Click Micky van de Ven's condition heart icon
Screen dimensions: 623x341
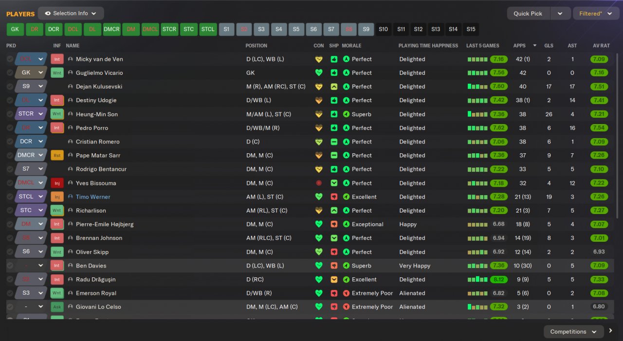coord(319,59)
